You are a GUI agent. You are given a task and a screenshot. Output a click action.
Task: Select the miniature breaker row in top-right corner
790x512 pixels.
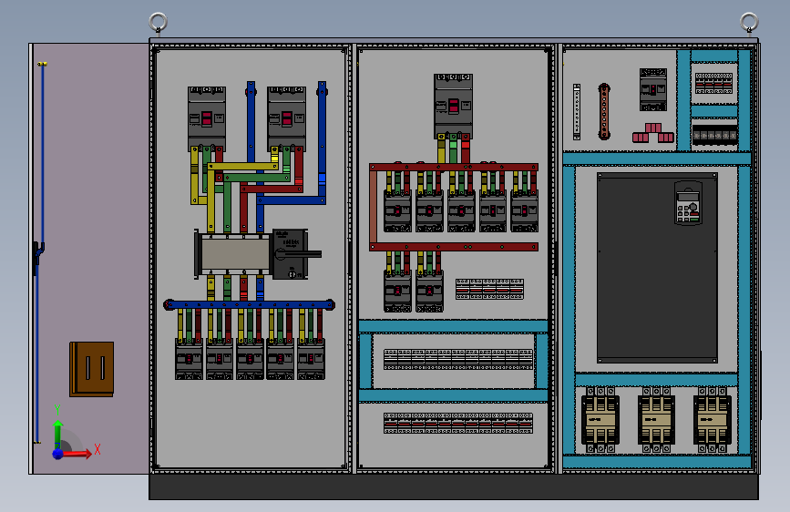coord(713,83)
